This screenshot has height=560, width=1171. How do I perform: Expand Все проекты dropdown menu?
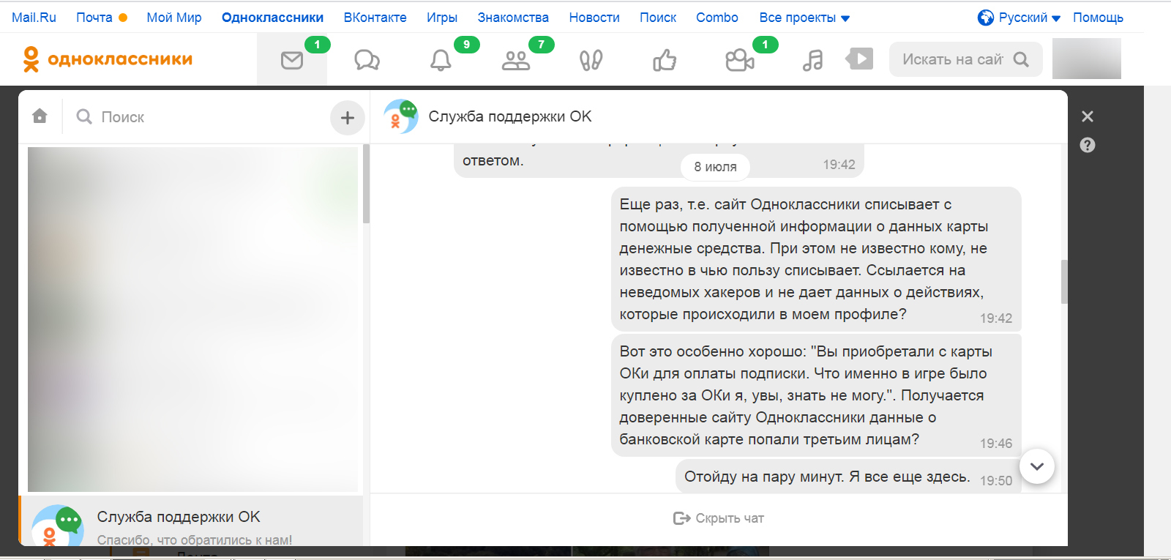pyautogui.click(x=804, y=18)
